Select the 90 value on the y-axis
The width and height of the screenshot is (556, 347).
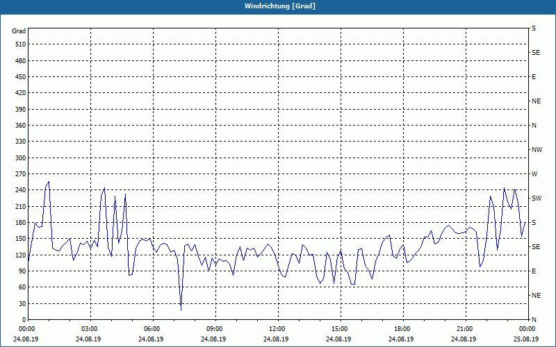click(x=23, y=271)
